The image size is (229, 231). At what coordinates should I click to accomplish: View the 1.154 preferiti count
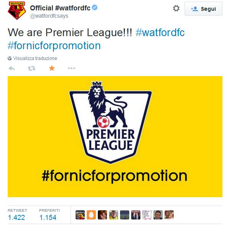(x=48, y=218)
